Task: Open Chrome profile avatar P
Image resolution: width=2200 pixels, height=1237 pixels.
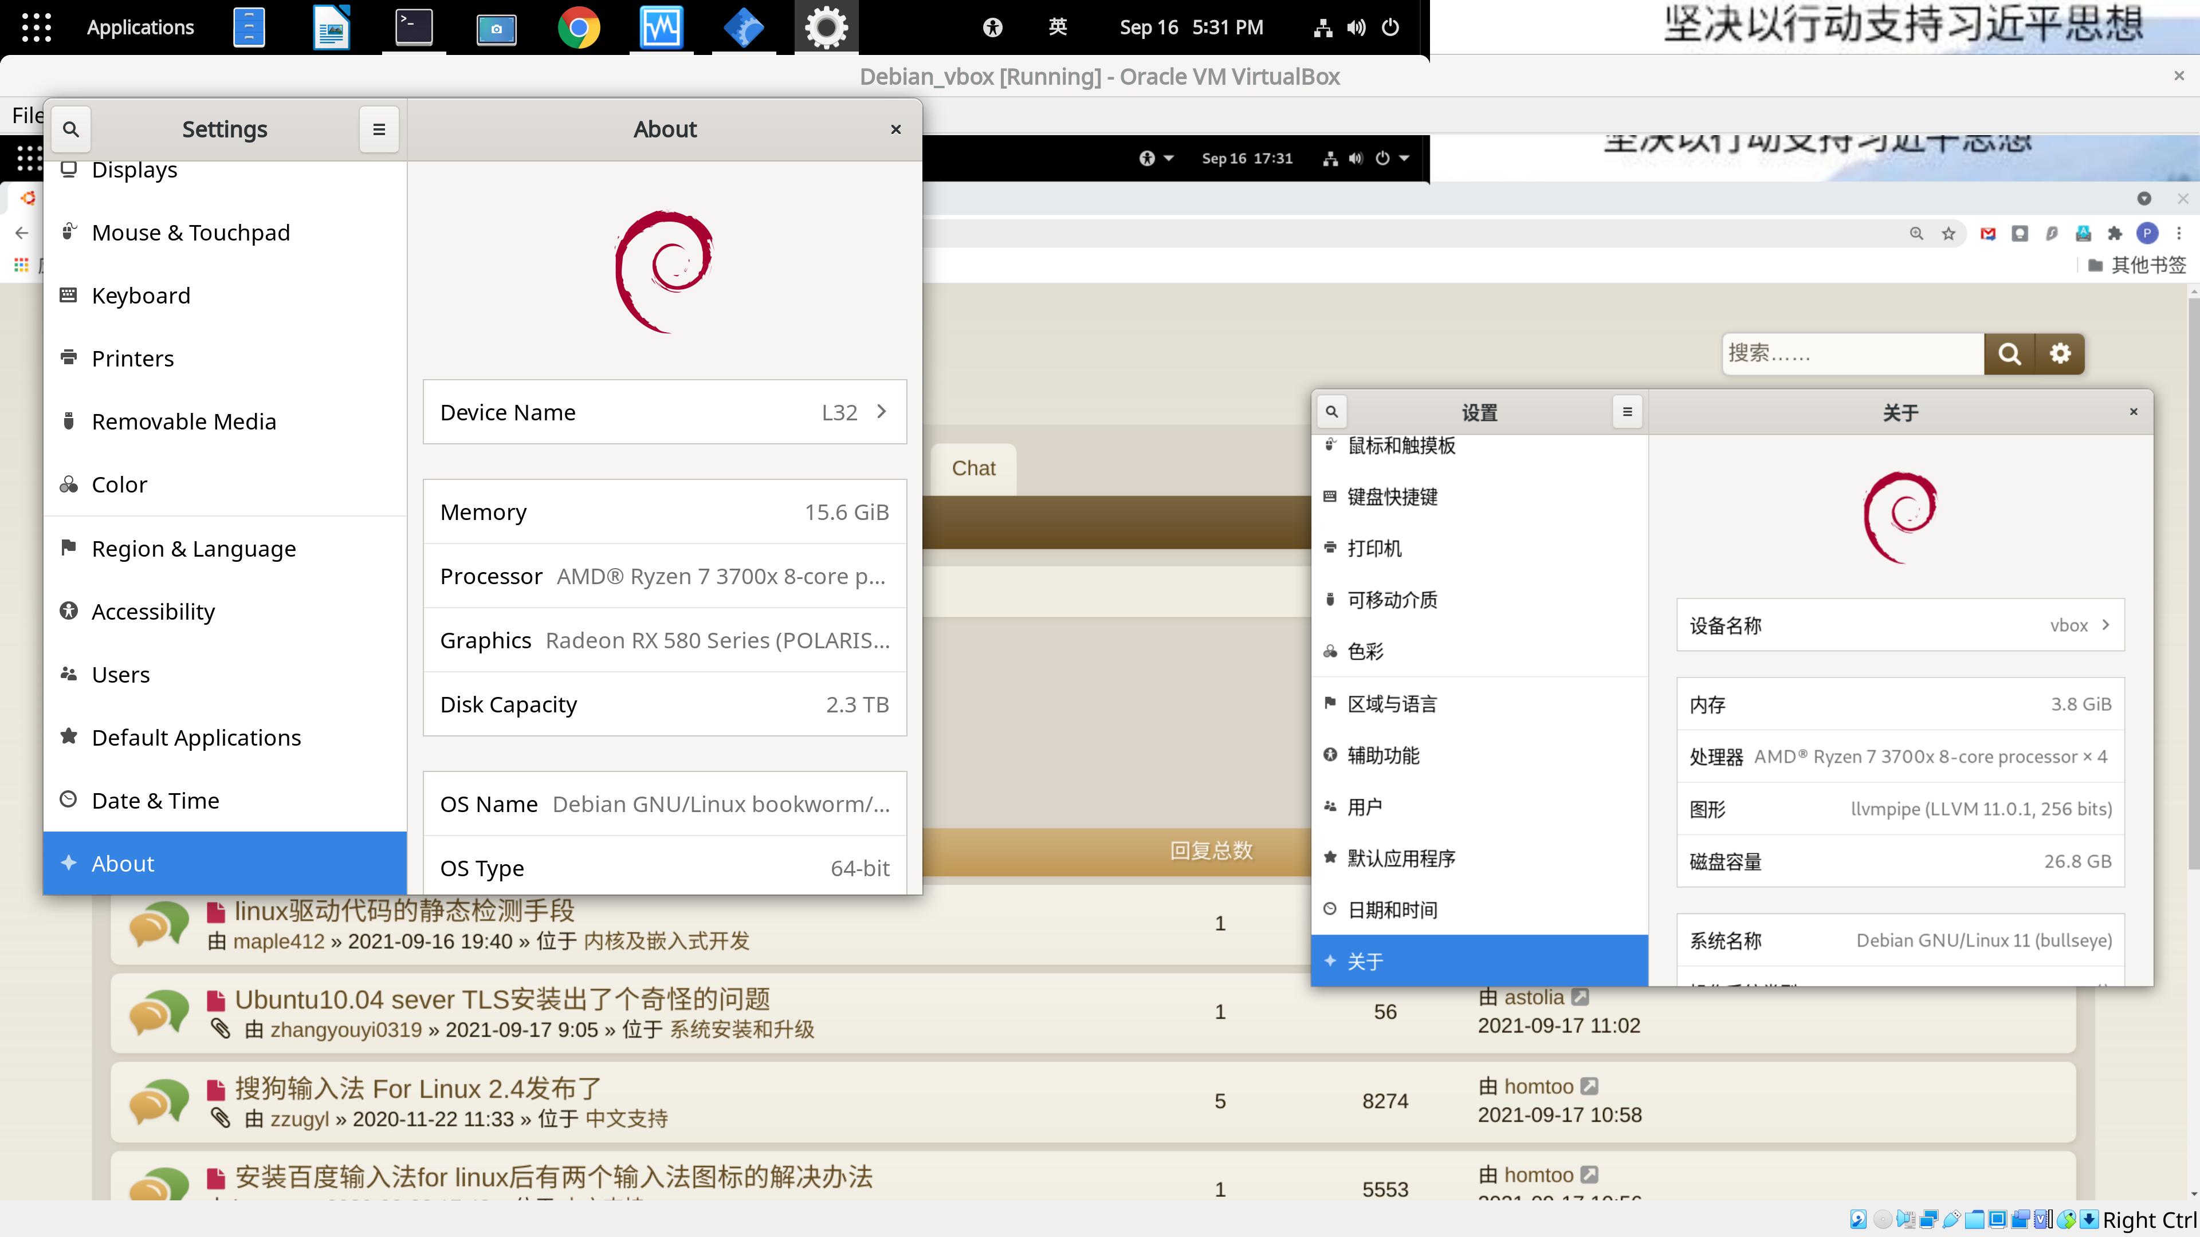Action: 2147,234
